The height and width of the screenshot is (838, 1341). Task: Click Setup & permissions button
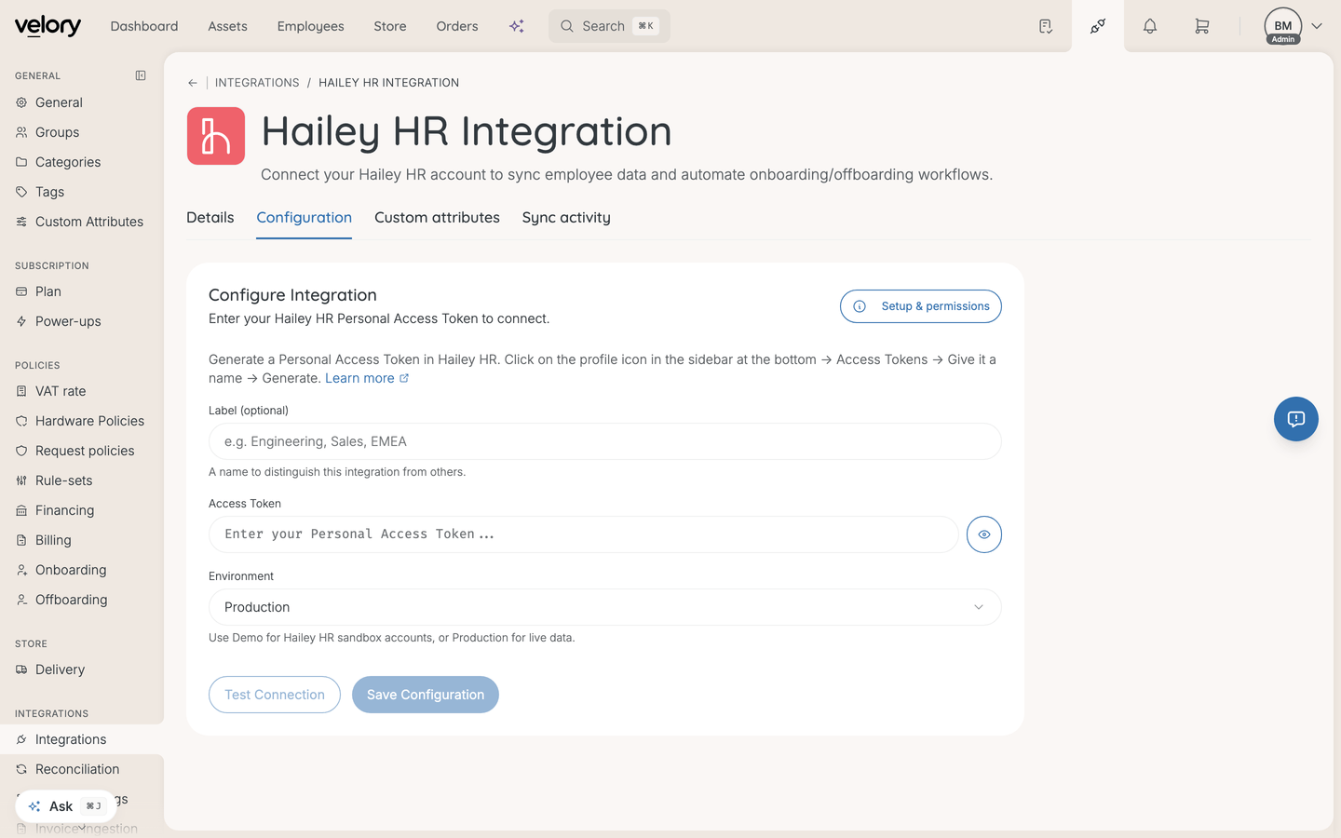pos(921,306)
